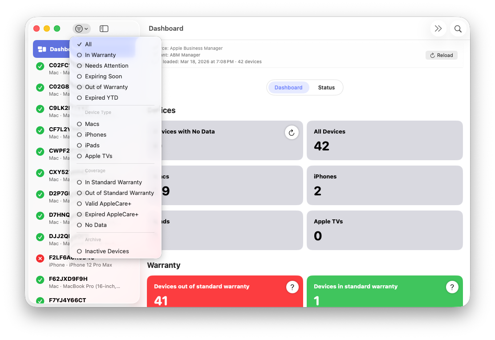Open help for out of standard warranty
Screen dimensions: 495x340
click(x=292, y=287)
